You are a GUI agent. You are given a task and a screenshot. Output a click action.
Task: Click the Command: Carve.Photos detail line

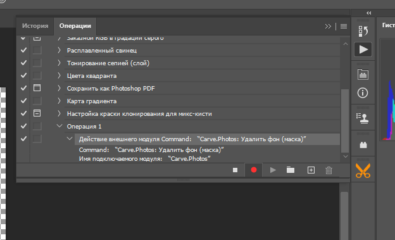coord(151,150)
